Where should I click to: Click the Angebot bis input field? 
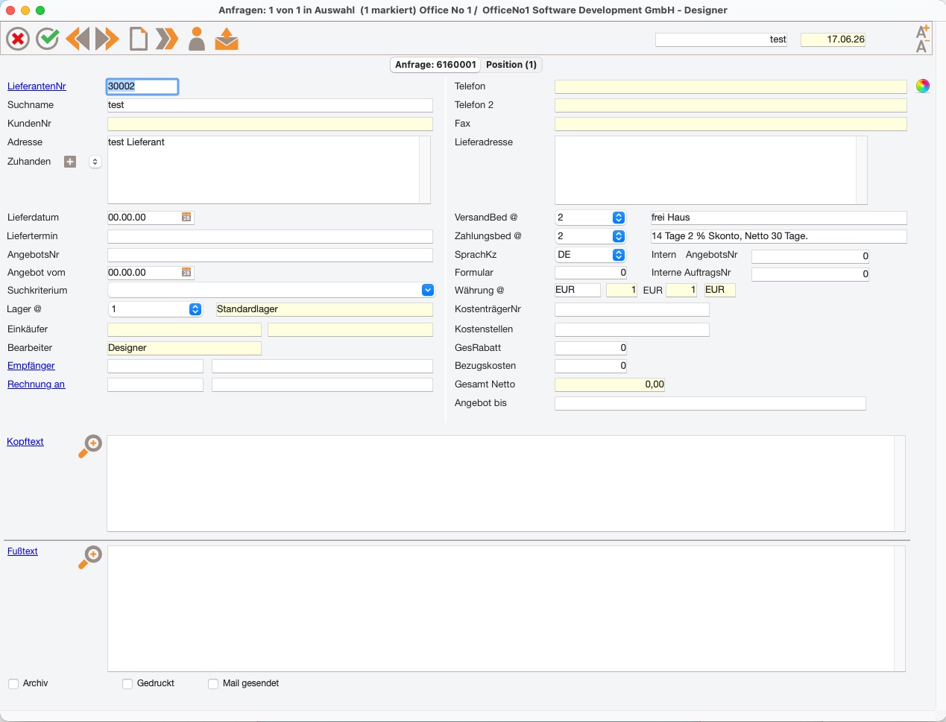(x=710, y=403)
